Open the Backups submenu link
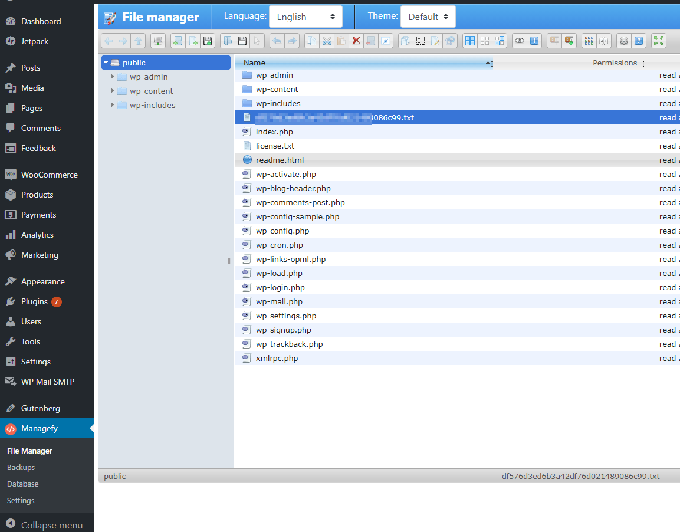Screen dimensions: 680x532 pyautogui.click(x=21, y=467)
